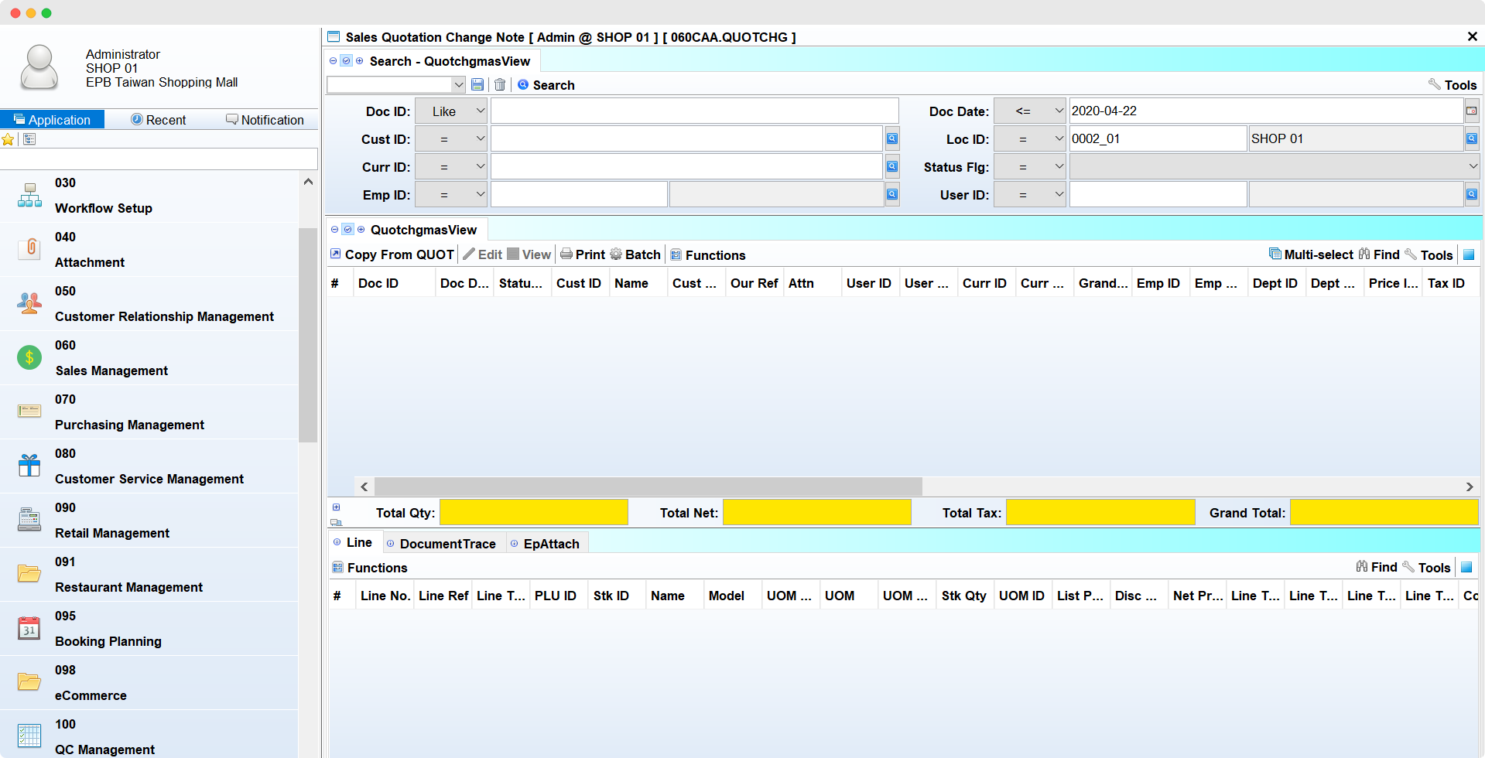Image resolution: width=1485 pixels, height=758 pixels.
Task: Click the Cust ID lookup magnifier icon
Action: (x=892, y=139)
